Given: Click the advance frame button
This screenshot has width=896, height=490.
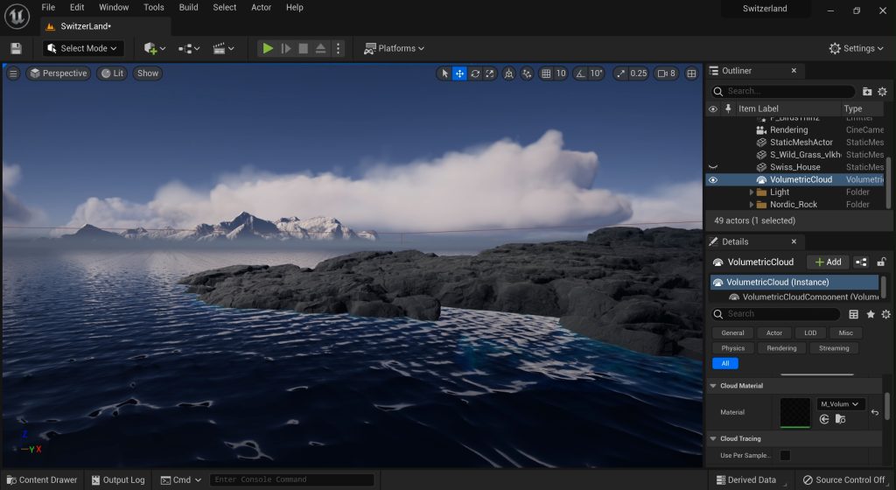Looking at the screenshot, I should (x=286, y=48).
